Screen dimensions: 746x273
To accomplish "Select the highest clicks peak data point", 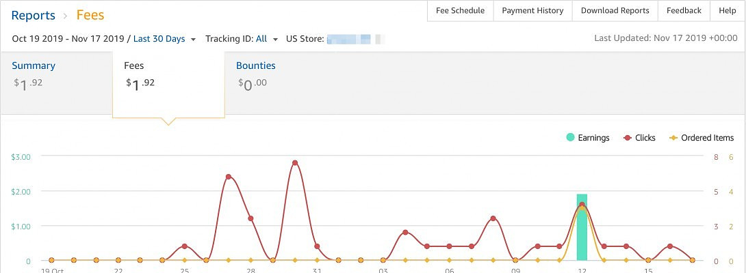I will click(295, 163).
